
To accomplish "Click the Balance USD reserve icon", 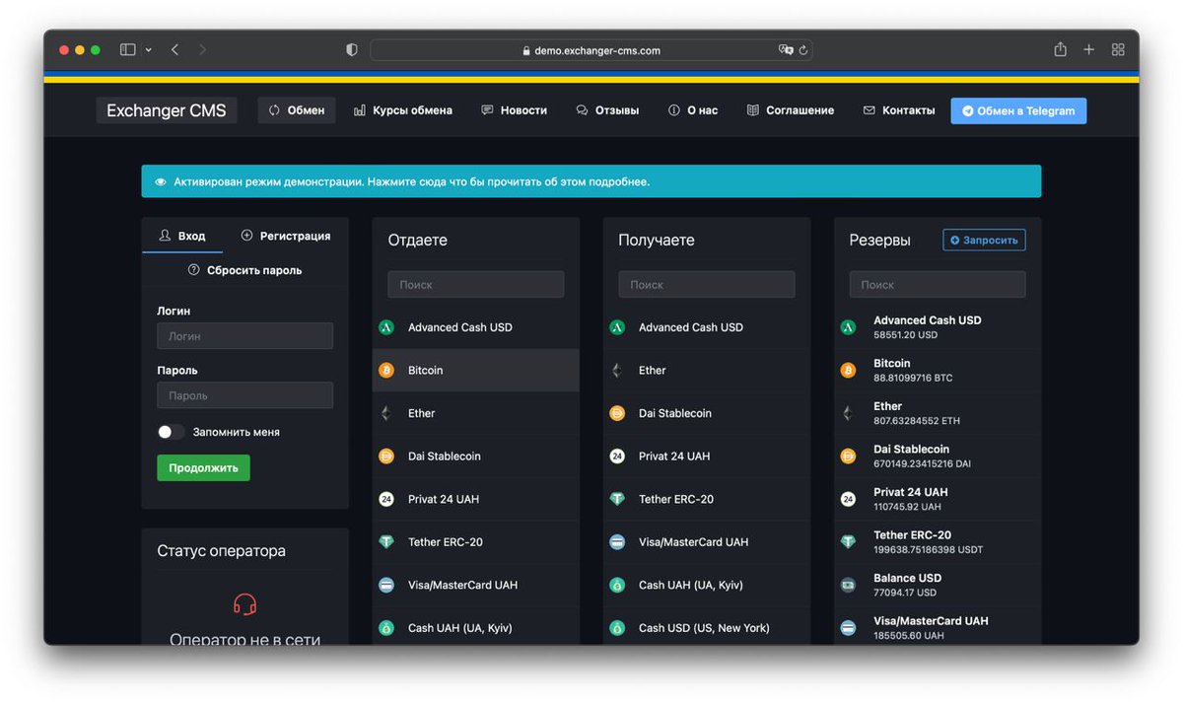I will [848, 585].
